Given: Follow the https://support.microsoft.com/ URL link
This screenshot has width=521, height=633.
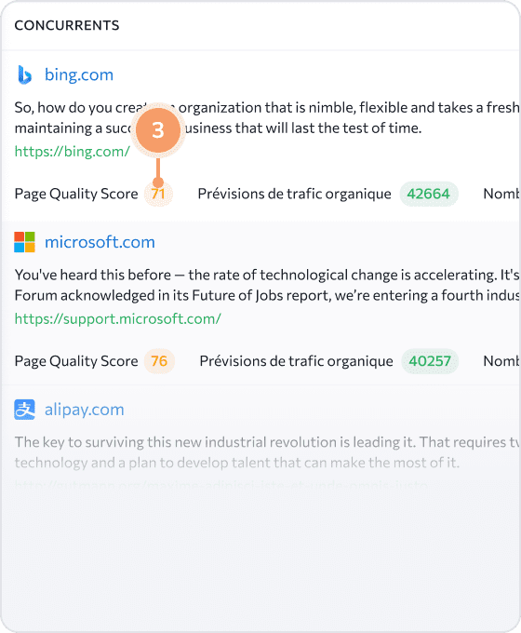Looking at the screenshot, I should coord(118,319).
